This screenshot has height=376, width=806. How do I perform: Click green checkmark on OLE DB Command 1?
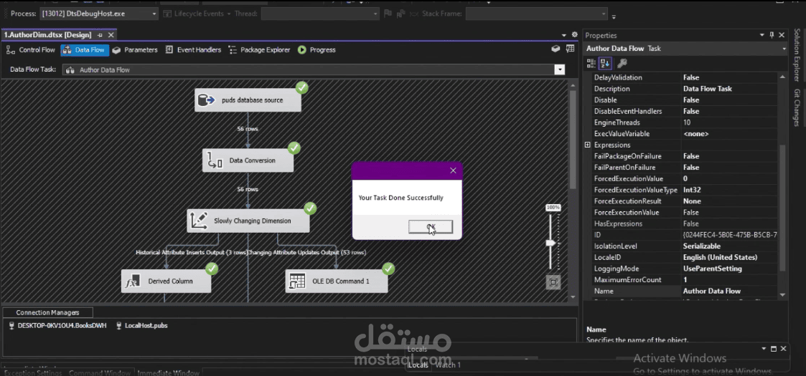coord(388,269)
